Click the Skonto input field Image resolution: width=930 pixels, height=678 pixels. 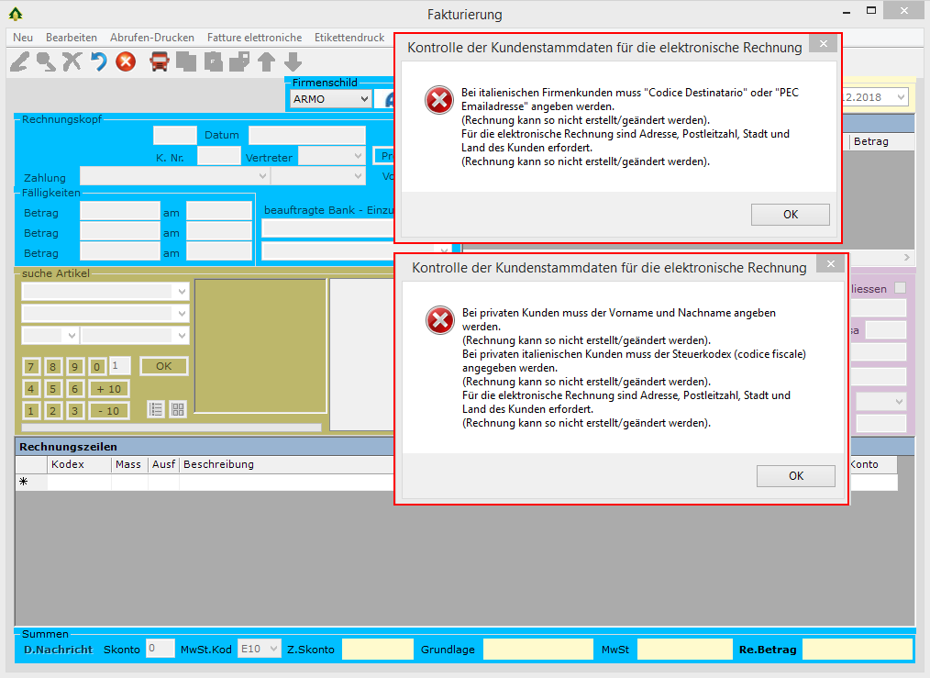point(161,650)
